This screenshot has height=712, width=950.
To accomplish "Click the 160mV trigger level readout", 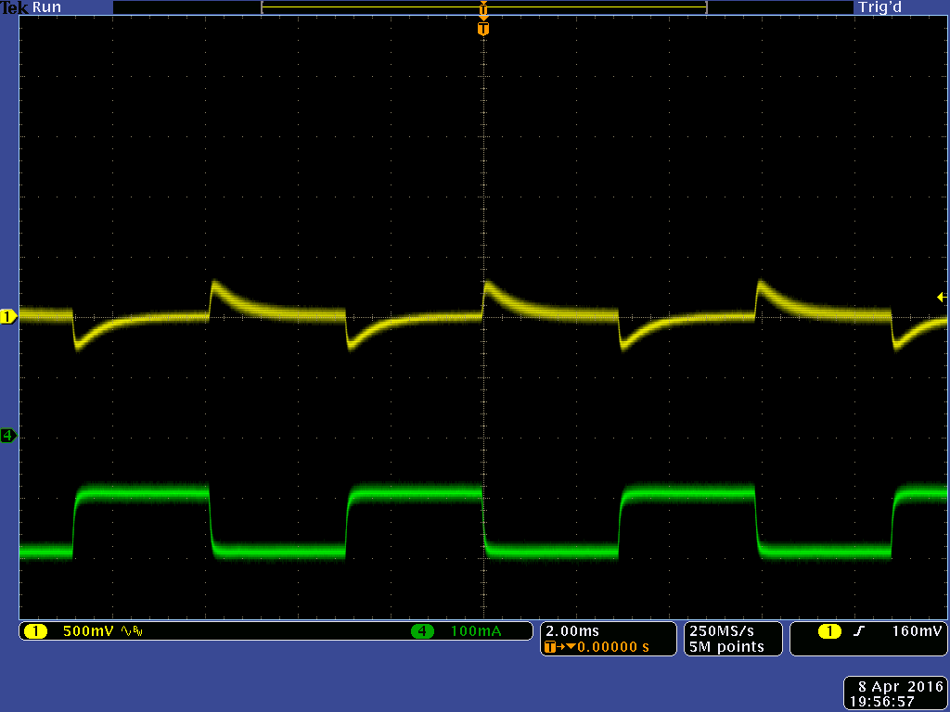I will 917,630.
